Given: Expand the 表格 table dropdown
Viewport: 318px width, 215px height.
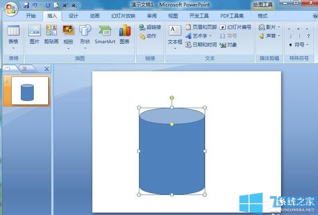Looking at the screenshot, I should coord(13,48).
